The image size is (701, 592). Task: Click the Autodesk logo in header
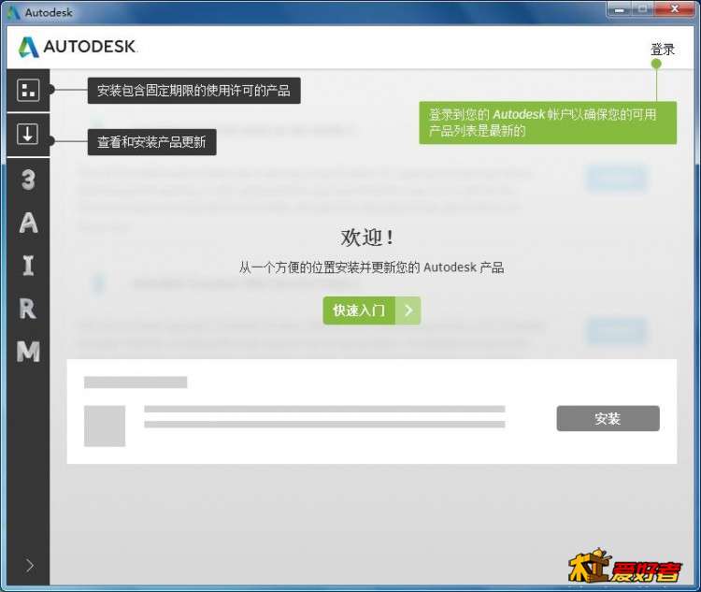tap(78, 47)
